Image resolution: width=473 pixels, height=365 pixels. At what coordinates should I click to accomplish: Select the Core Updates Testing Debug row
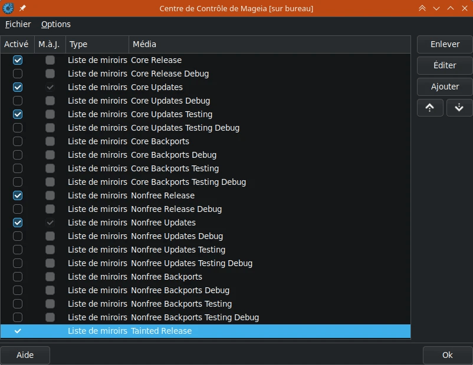[x=205, y=128]
